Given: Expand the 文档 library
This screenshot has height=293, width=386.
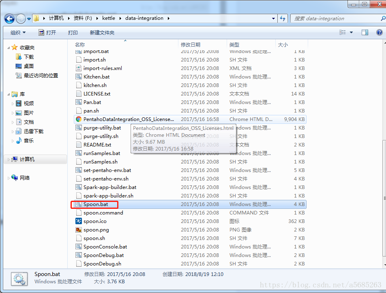Looking at the screenshot, I should pyautogui.click(x=13, y=122).
